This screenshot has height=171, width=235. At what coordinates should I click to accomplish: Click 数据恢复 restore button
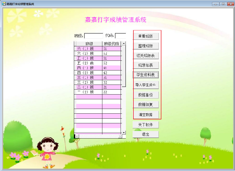point(146,104)
